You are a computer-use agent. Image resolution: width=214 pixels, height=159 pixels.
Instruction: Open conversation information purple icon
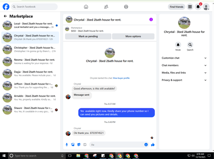[x=151, y=20]
